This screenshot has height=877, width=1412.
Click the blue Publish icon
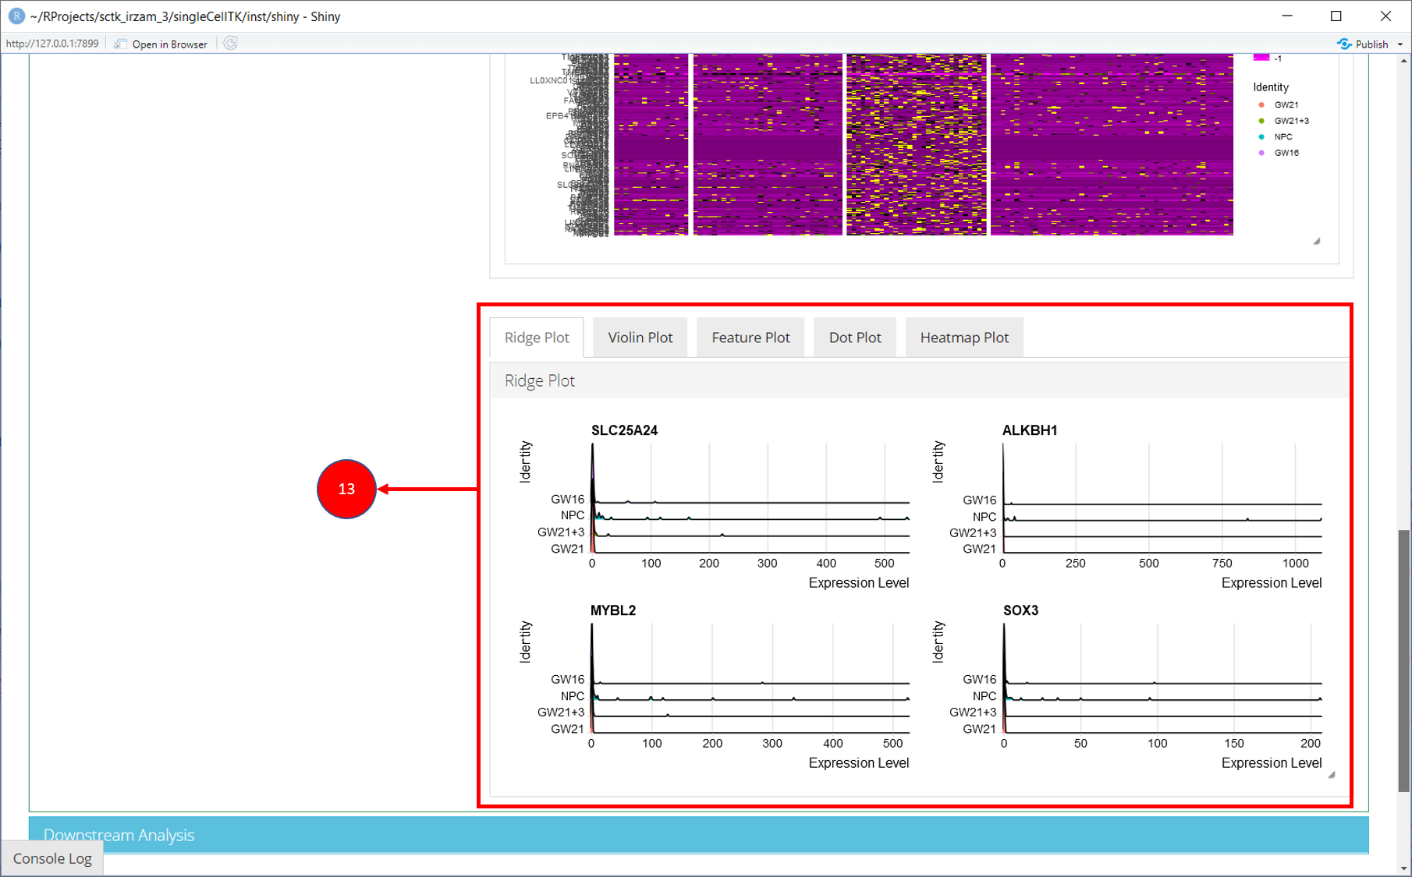click(1344, 44)
